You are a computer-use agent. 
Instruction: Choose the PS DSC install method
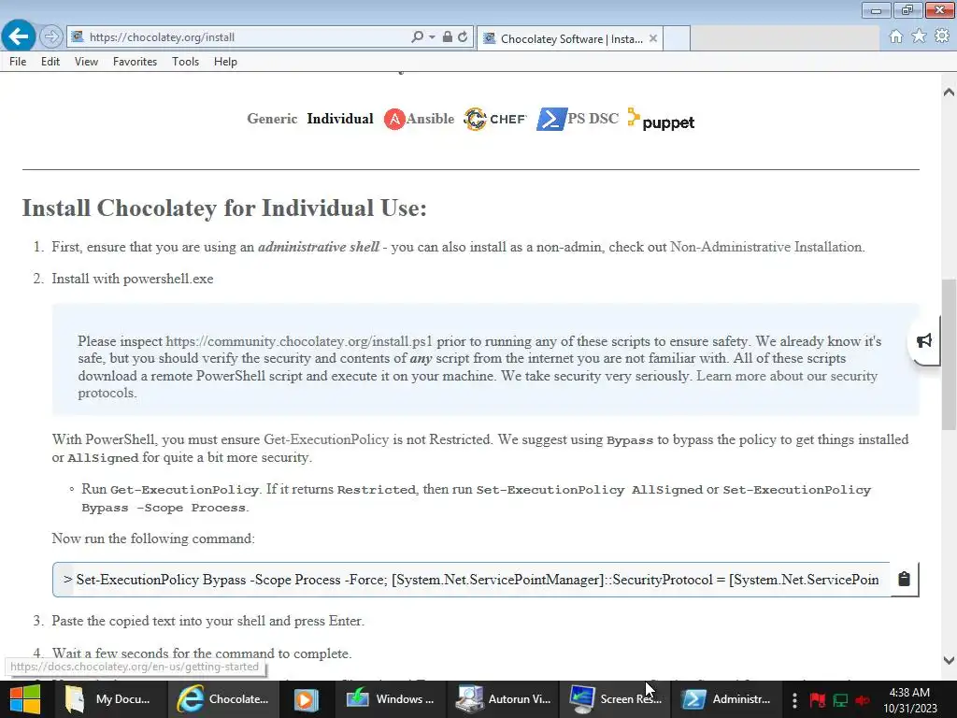coord(578,119)
